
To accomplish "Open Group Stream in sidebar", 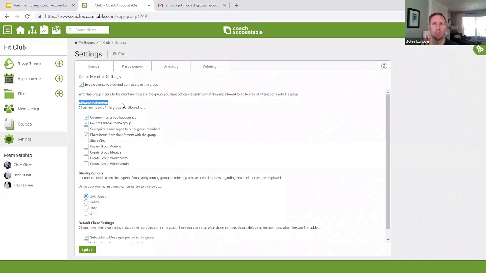I will point(29,63).
